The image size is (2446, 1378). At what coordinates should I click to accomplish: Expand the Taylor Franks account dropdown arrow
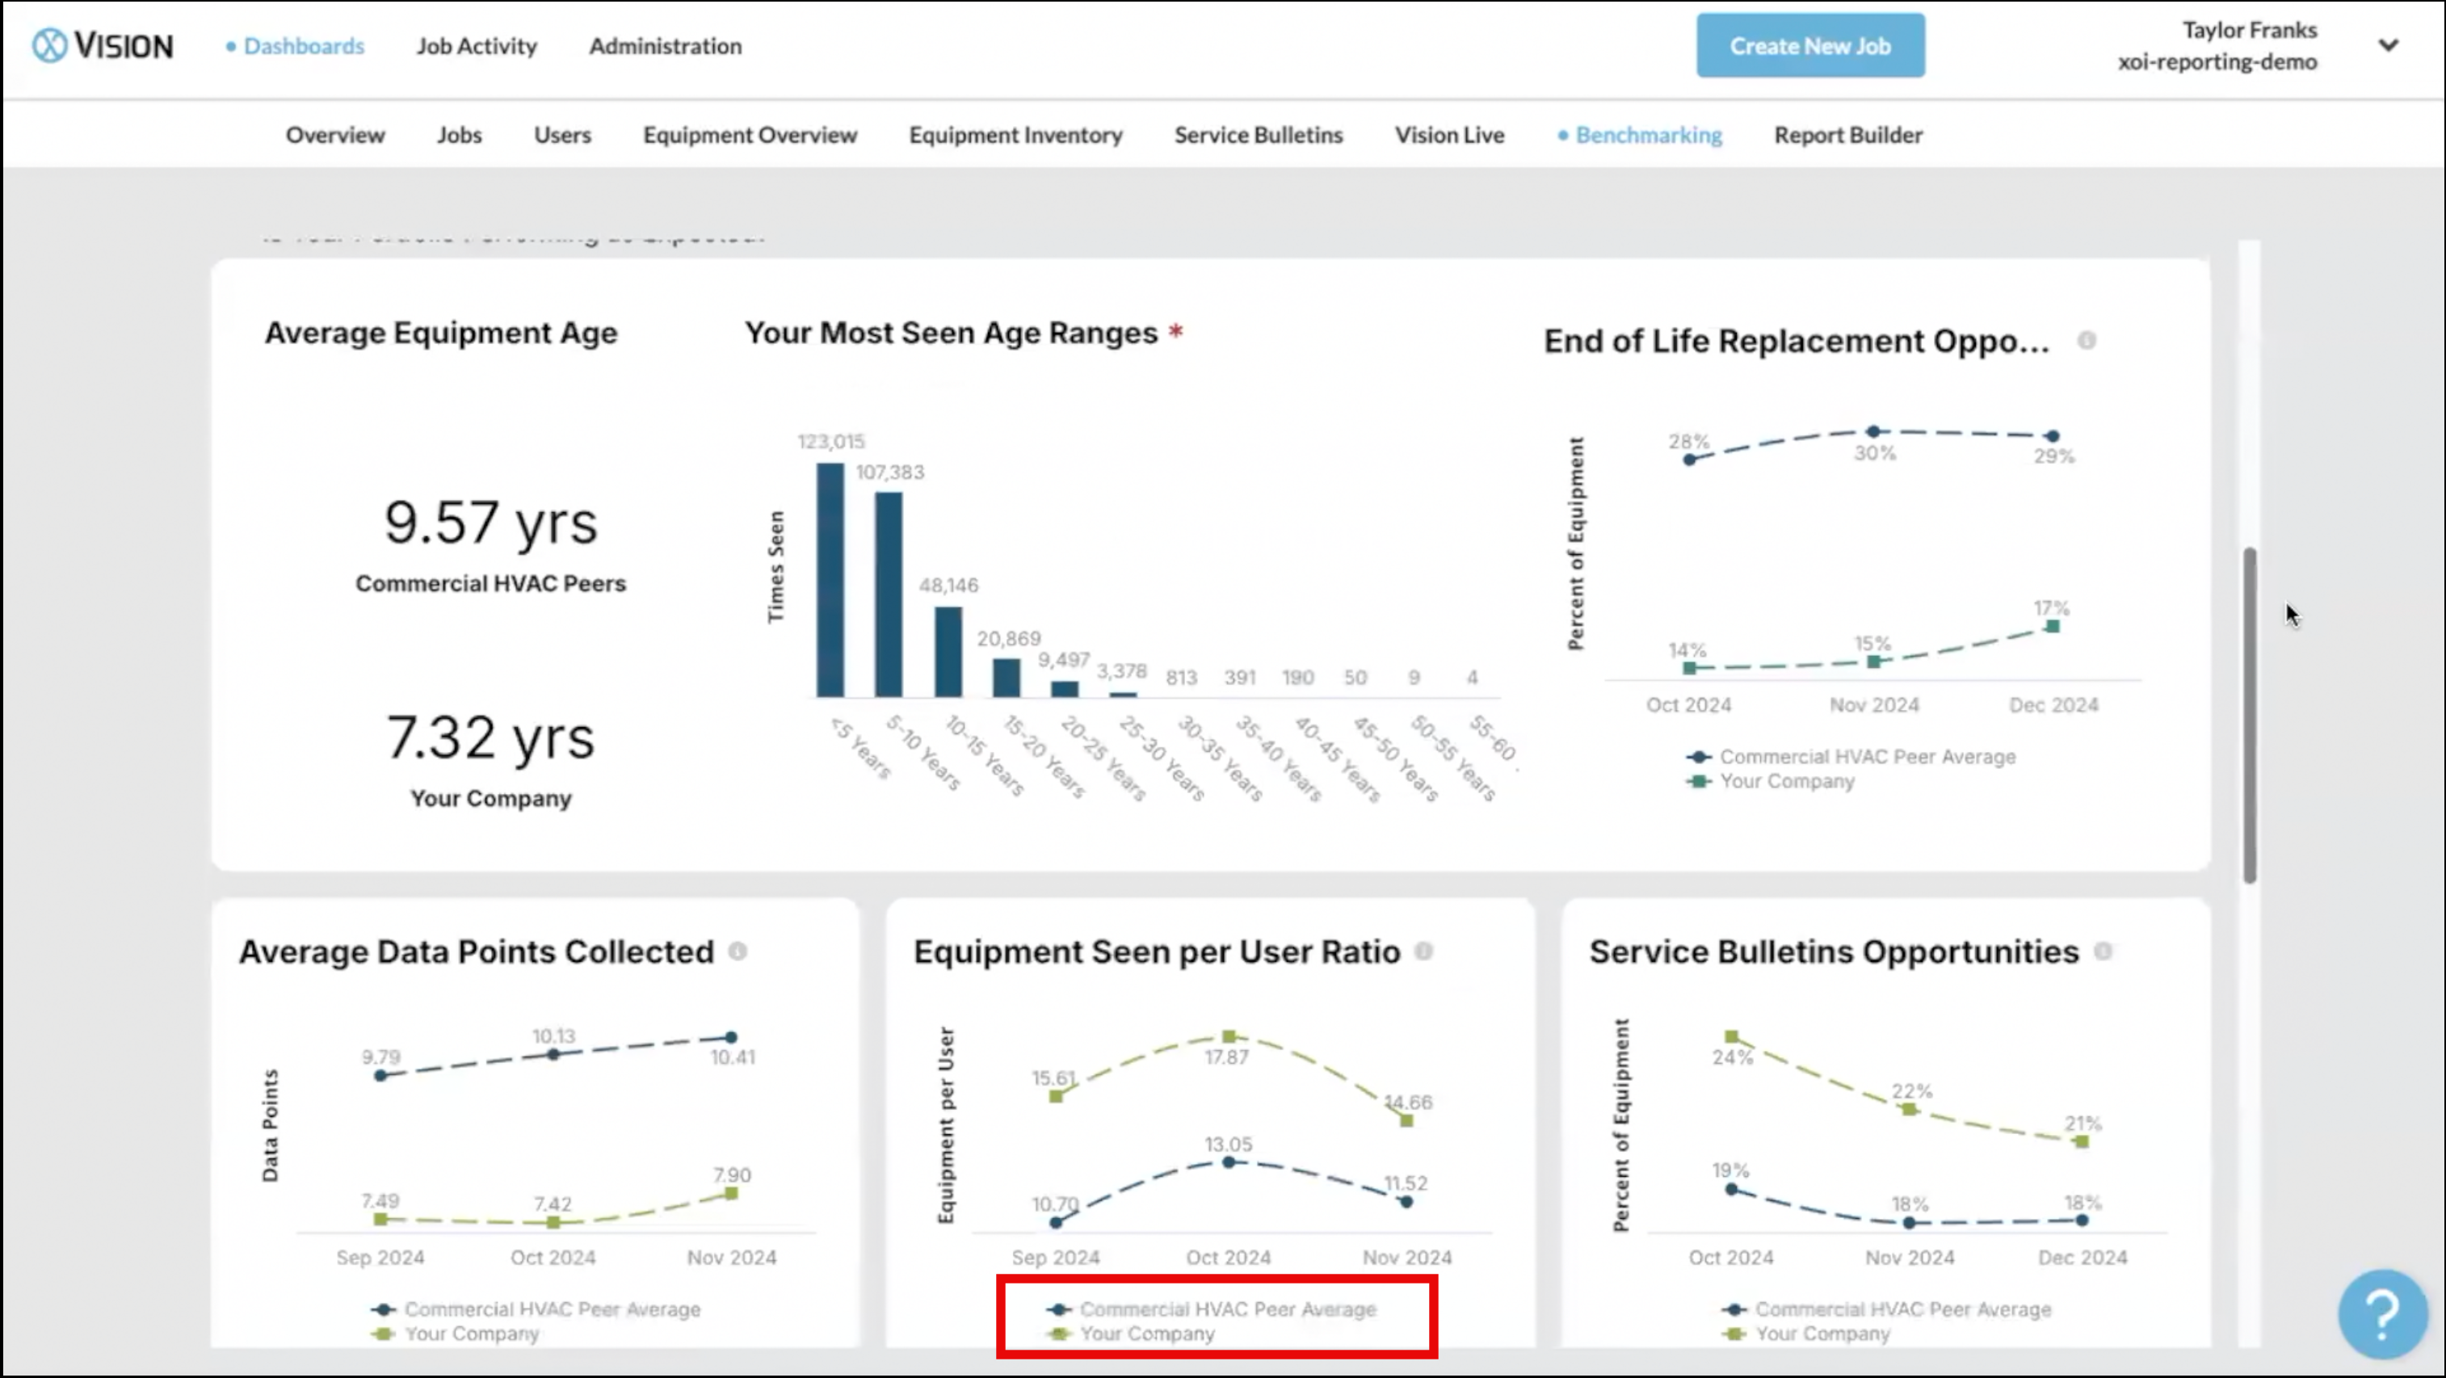coord(2388,44)
